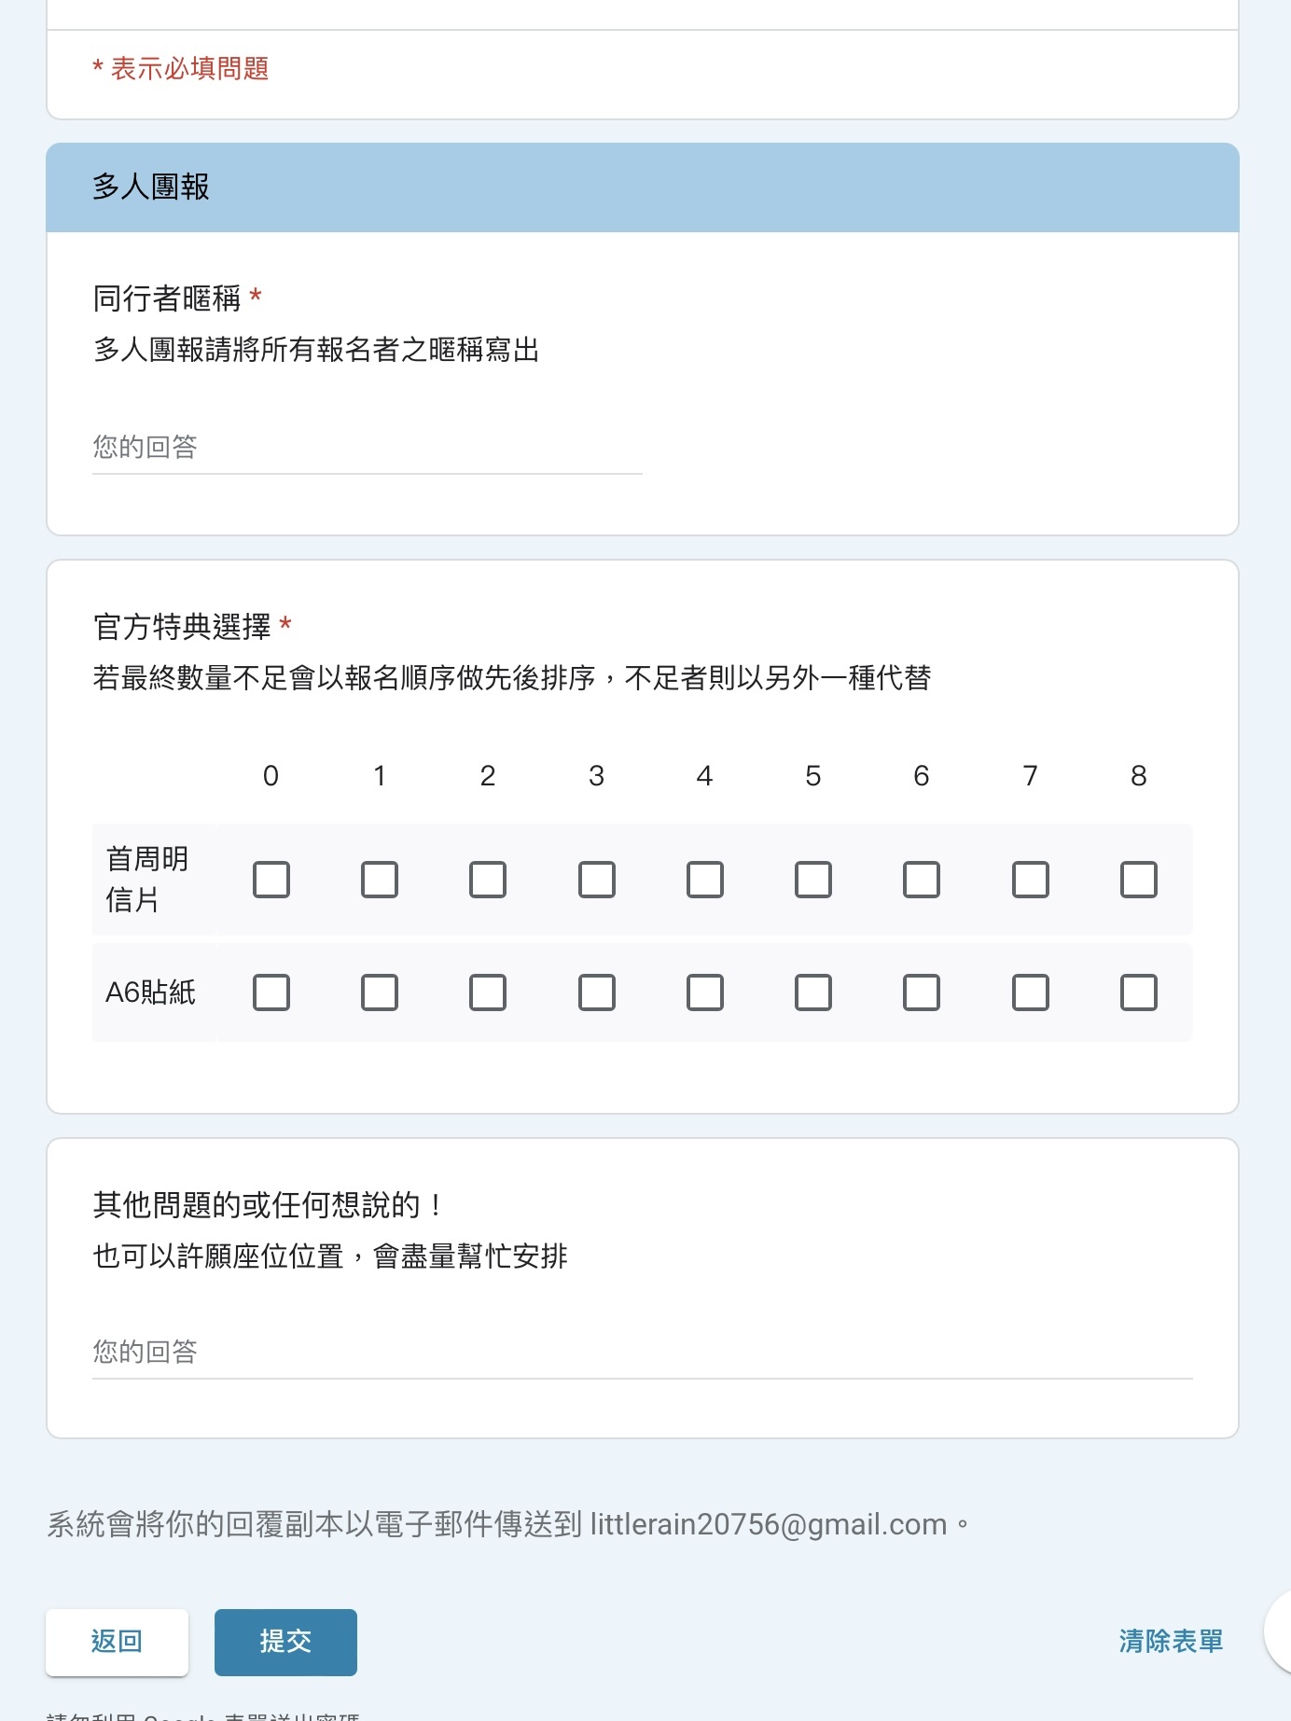Check 首周明信片 quantity 0 box

[271, 880]
